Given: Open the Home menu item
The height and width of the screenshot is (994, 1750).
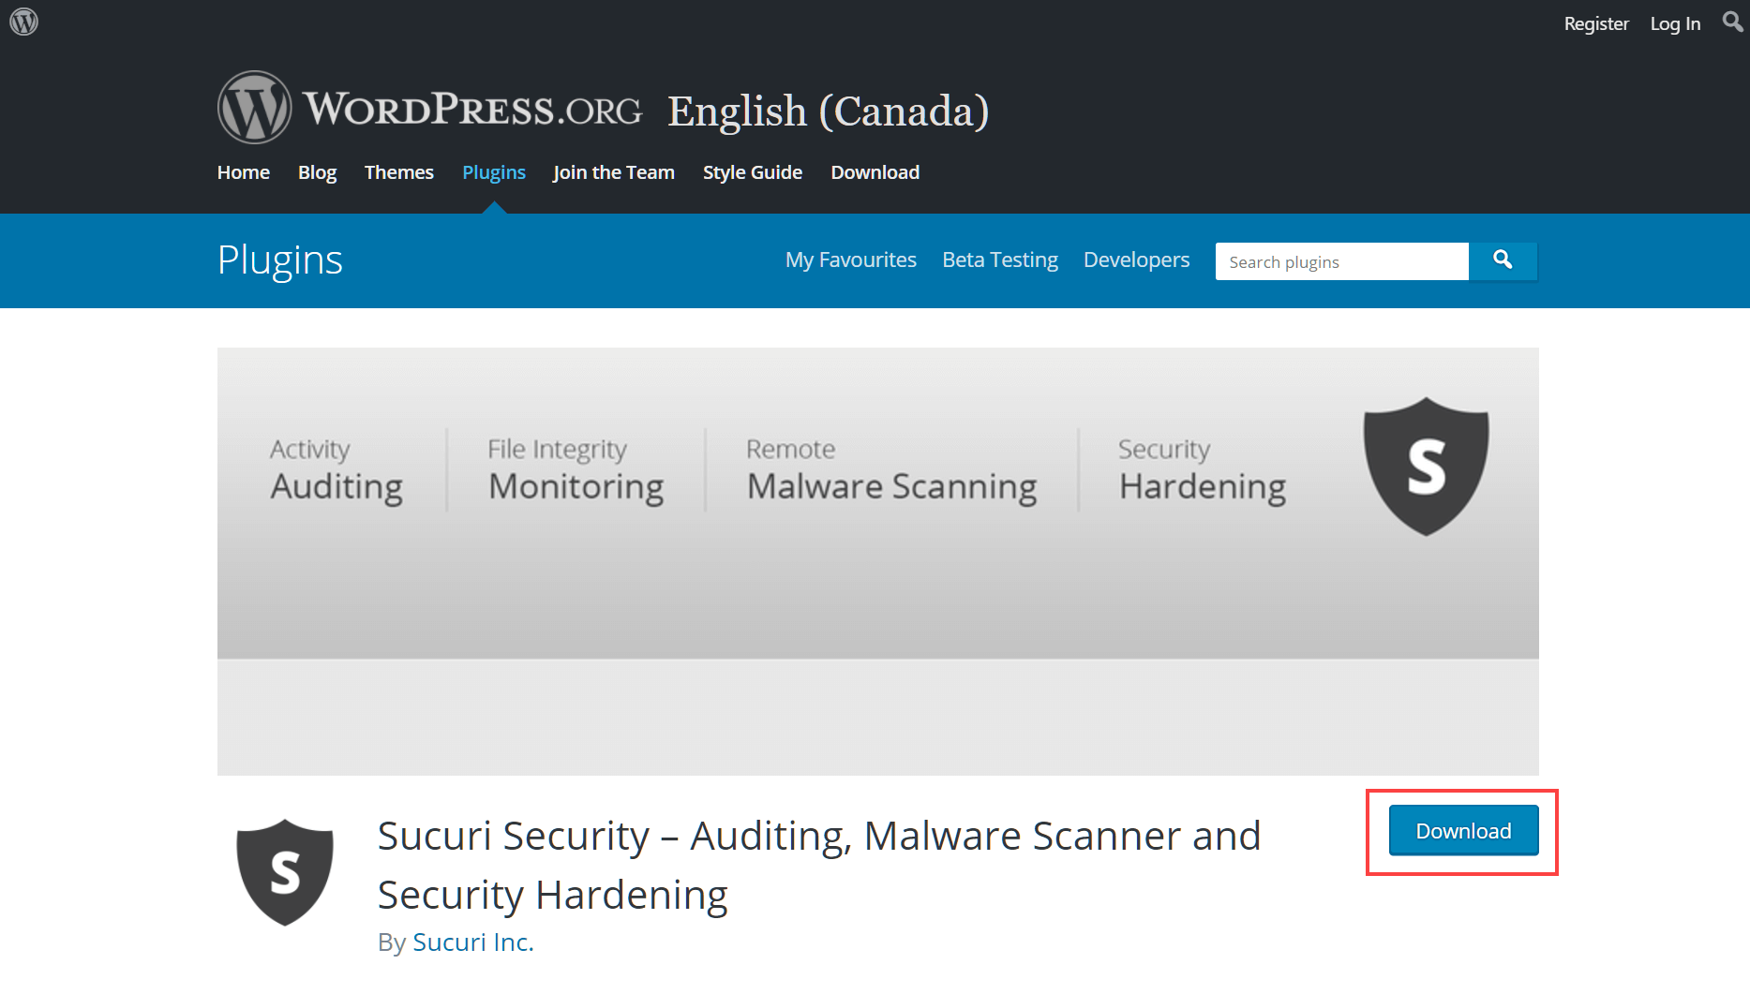Looking at the screenshot, I should [x=244, y=172].
